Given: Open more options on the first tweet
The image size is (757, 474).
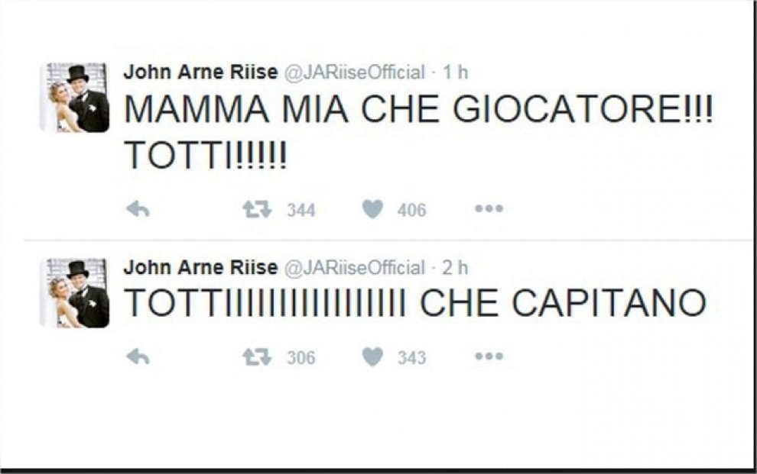Looking at the screenshot, I should click(x=489, y=209).
